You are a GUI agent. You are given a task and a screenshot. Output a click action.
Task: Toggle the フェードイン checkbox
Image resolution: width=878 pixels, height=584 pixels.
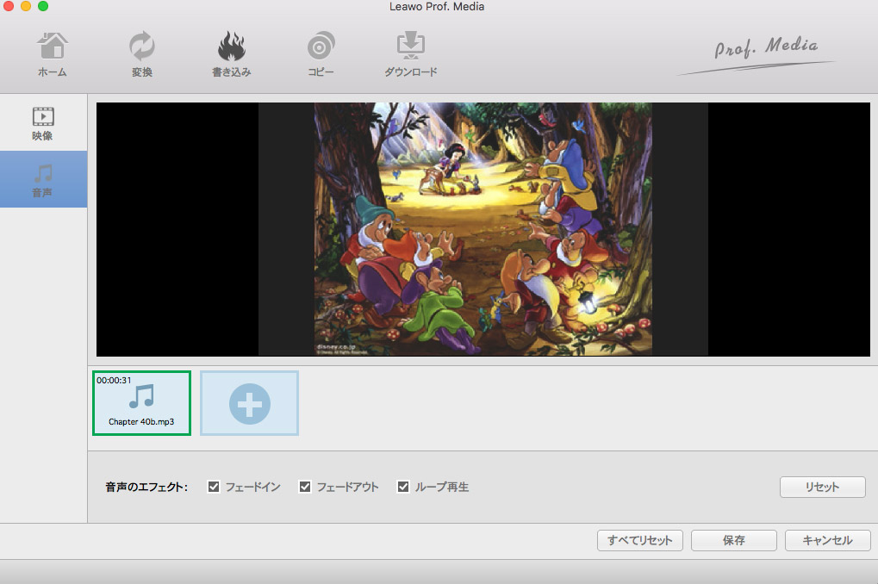coord(214,487)
